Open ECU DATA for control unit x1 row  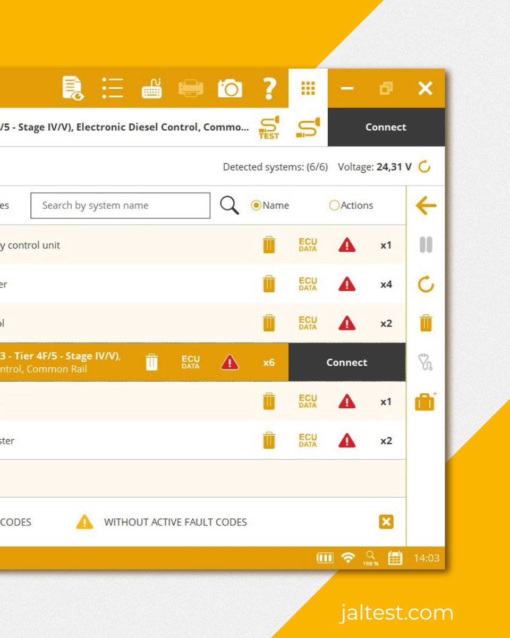pyautogui.click(x=308, y=245)
